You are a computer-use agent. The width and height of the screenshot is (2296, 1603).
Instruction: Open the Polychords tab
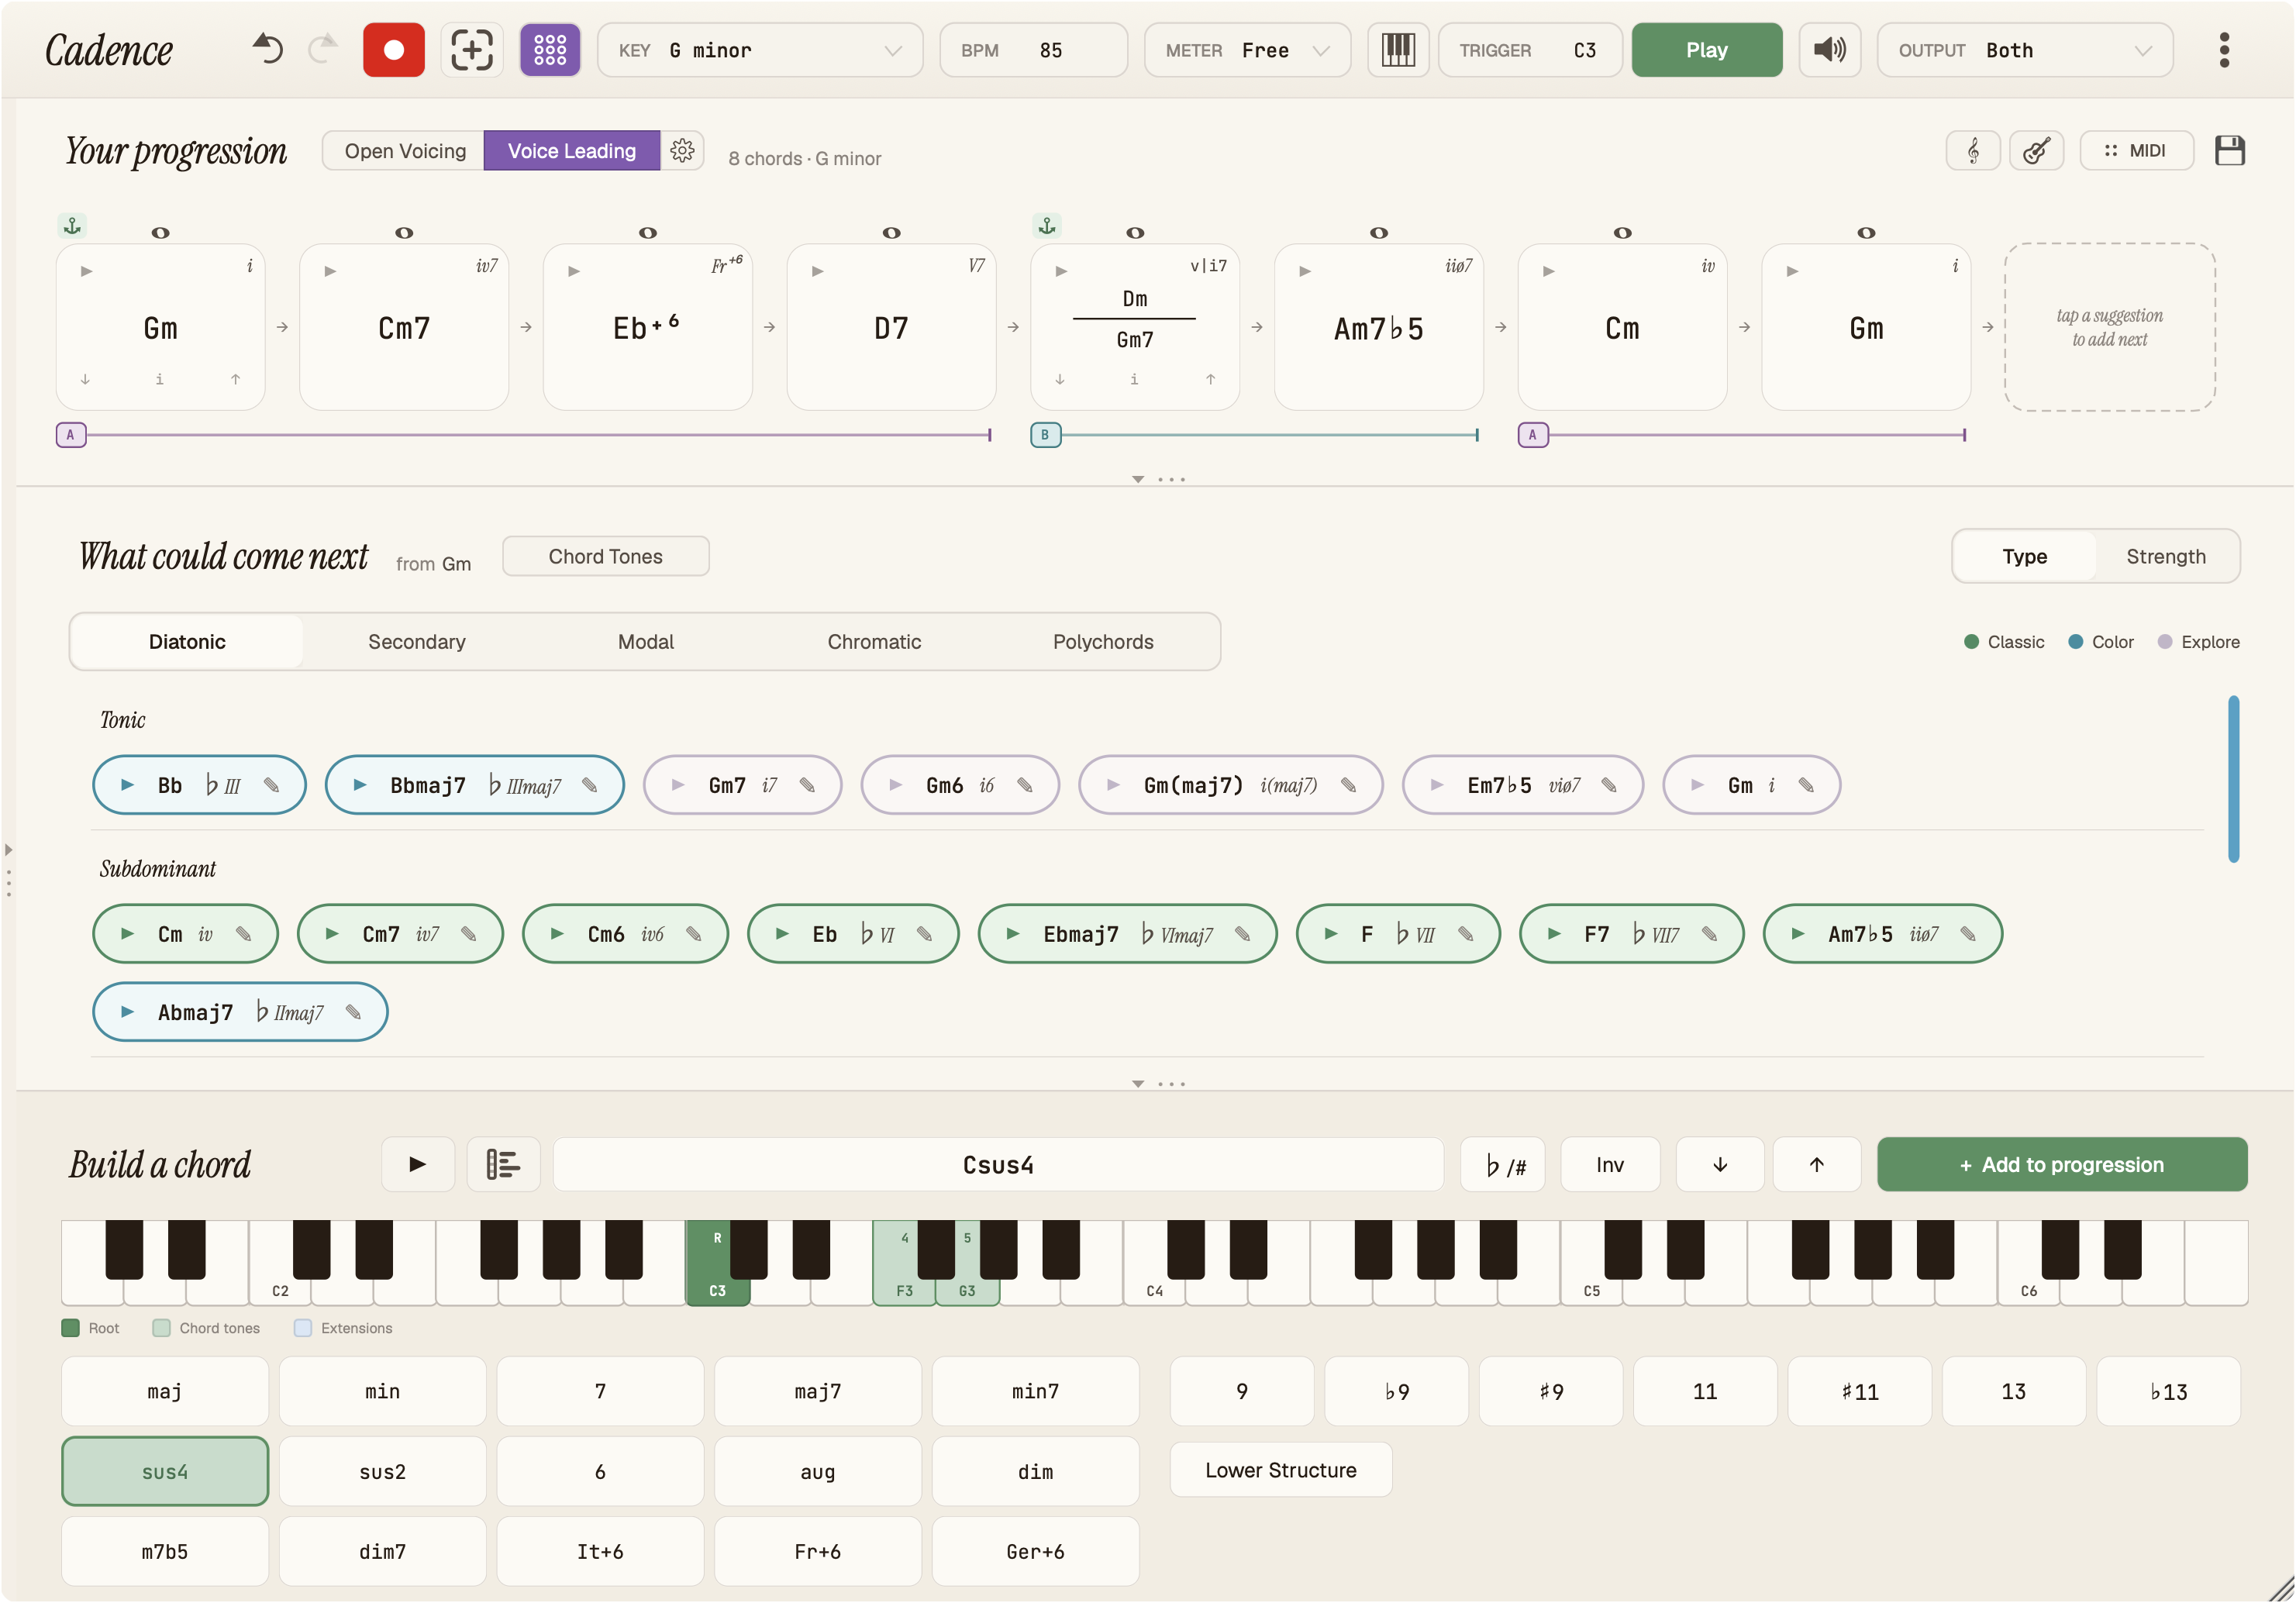coord(1103,642)
